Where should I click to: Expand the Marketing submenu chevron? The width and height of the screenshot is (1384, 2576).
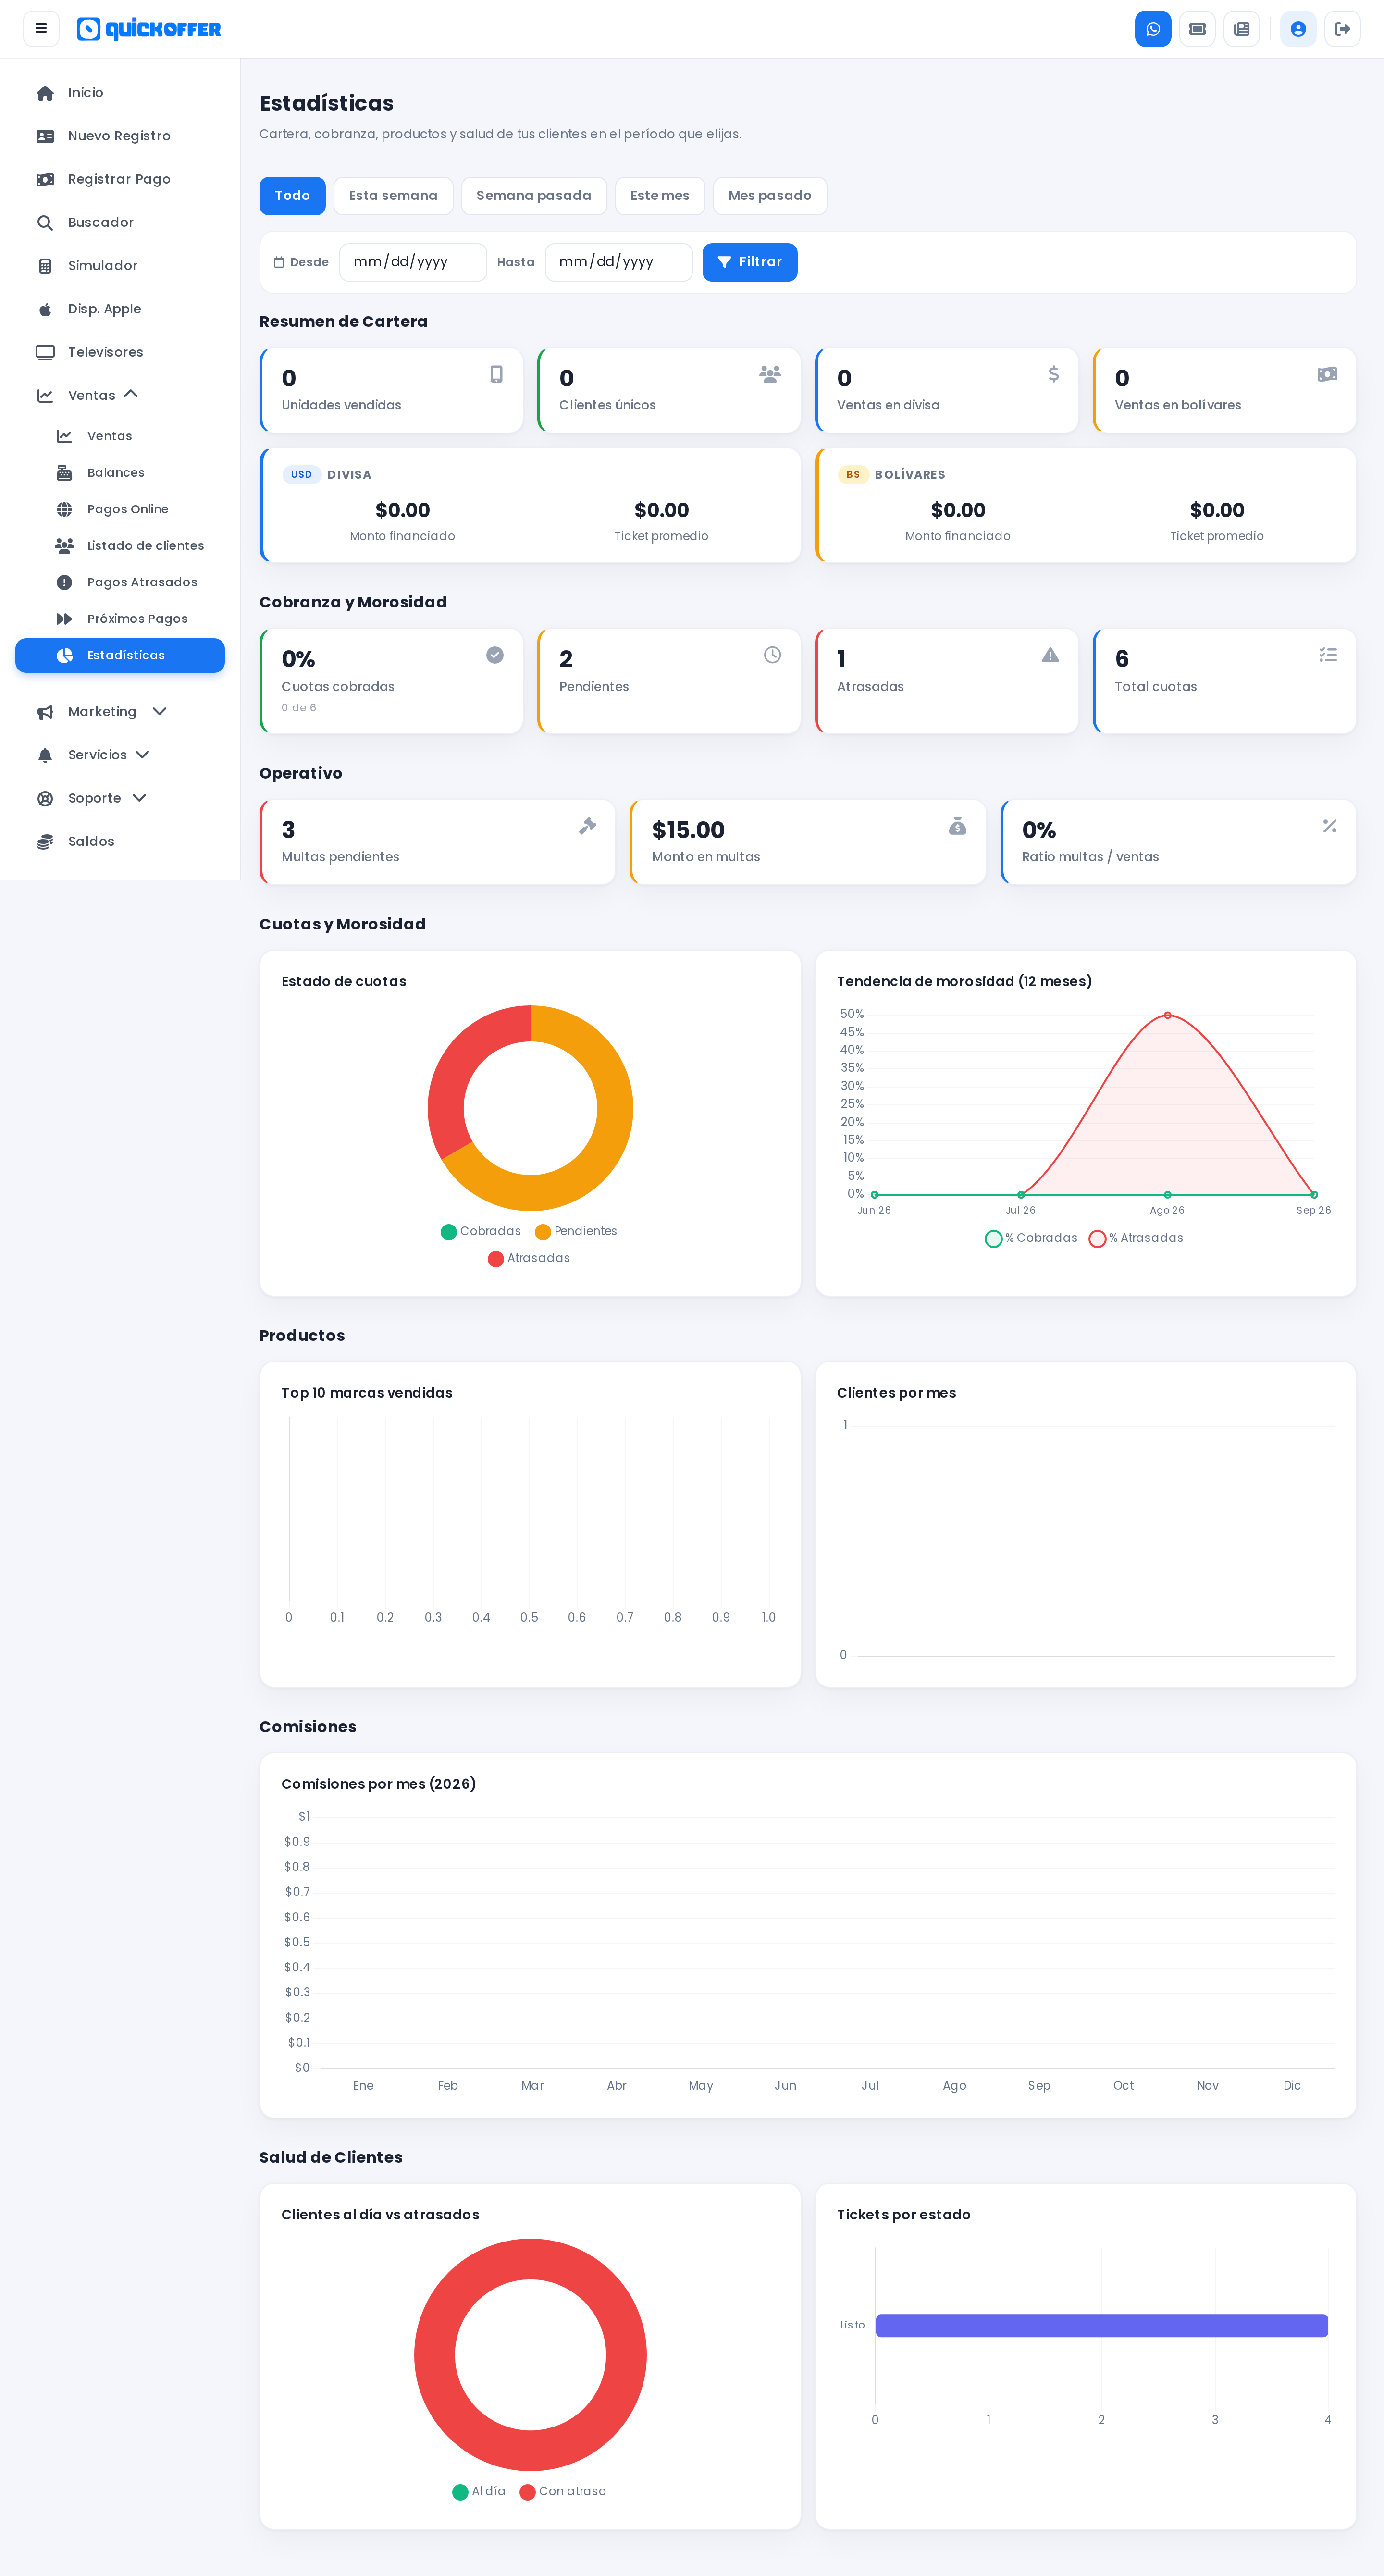coord(159,711)
